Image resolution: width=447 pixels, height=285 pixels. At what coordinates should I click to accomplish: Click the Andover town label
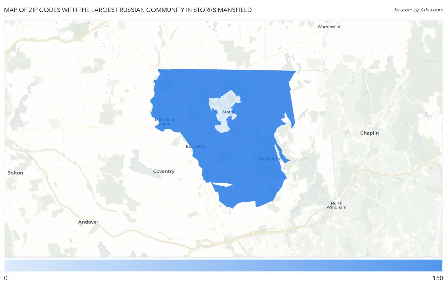coord(88,222)
